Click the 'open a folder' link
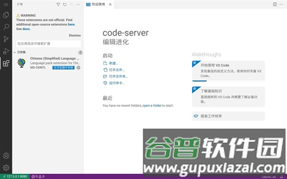The width and height of the screenshot is (287, 179). pyautogui.click(x=152, y=105)
